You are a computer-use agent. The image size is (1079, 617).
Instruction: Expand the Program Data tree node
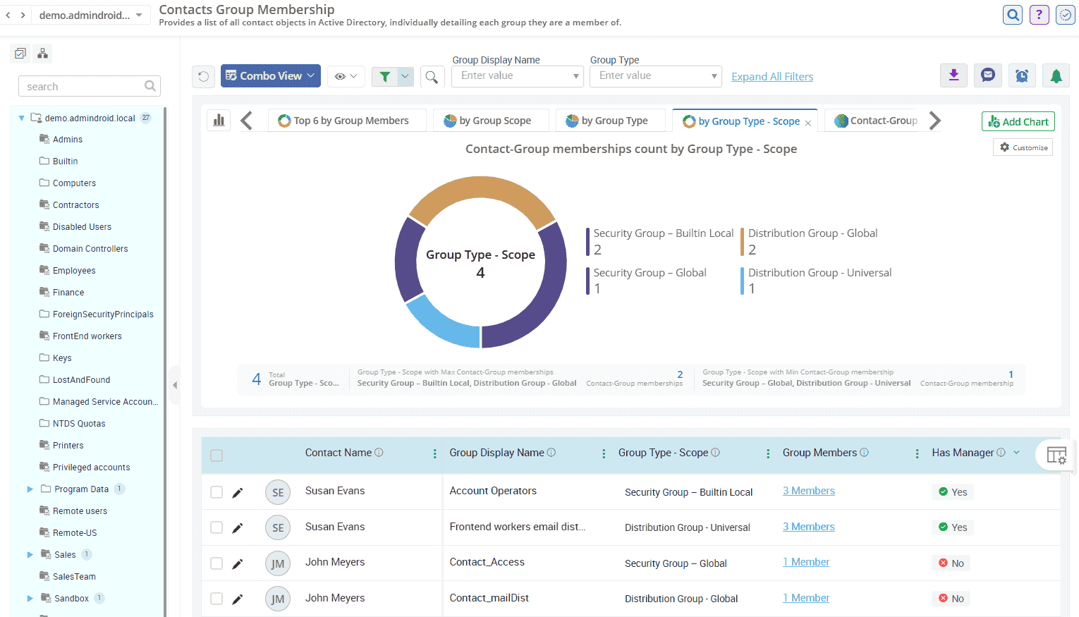tap(30, 489)
